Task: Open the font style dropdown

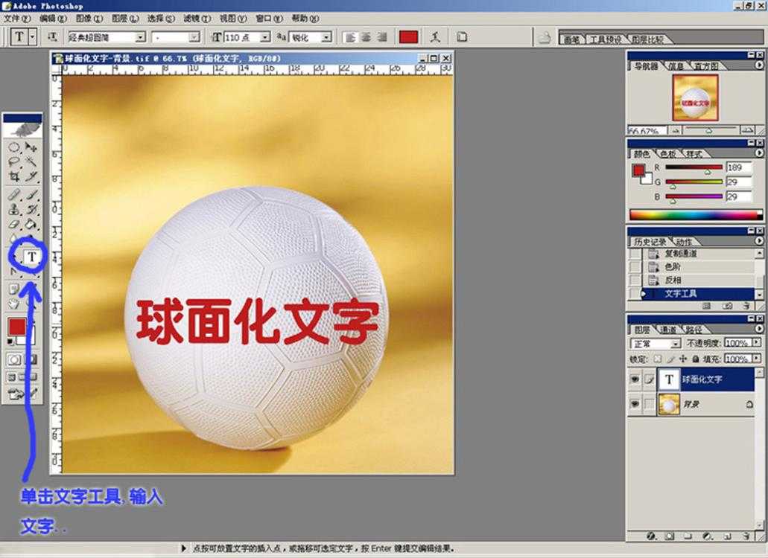Action: (194, 37)
